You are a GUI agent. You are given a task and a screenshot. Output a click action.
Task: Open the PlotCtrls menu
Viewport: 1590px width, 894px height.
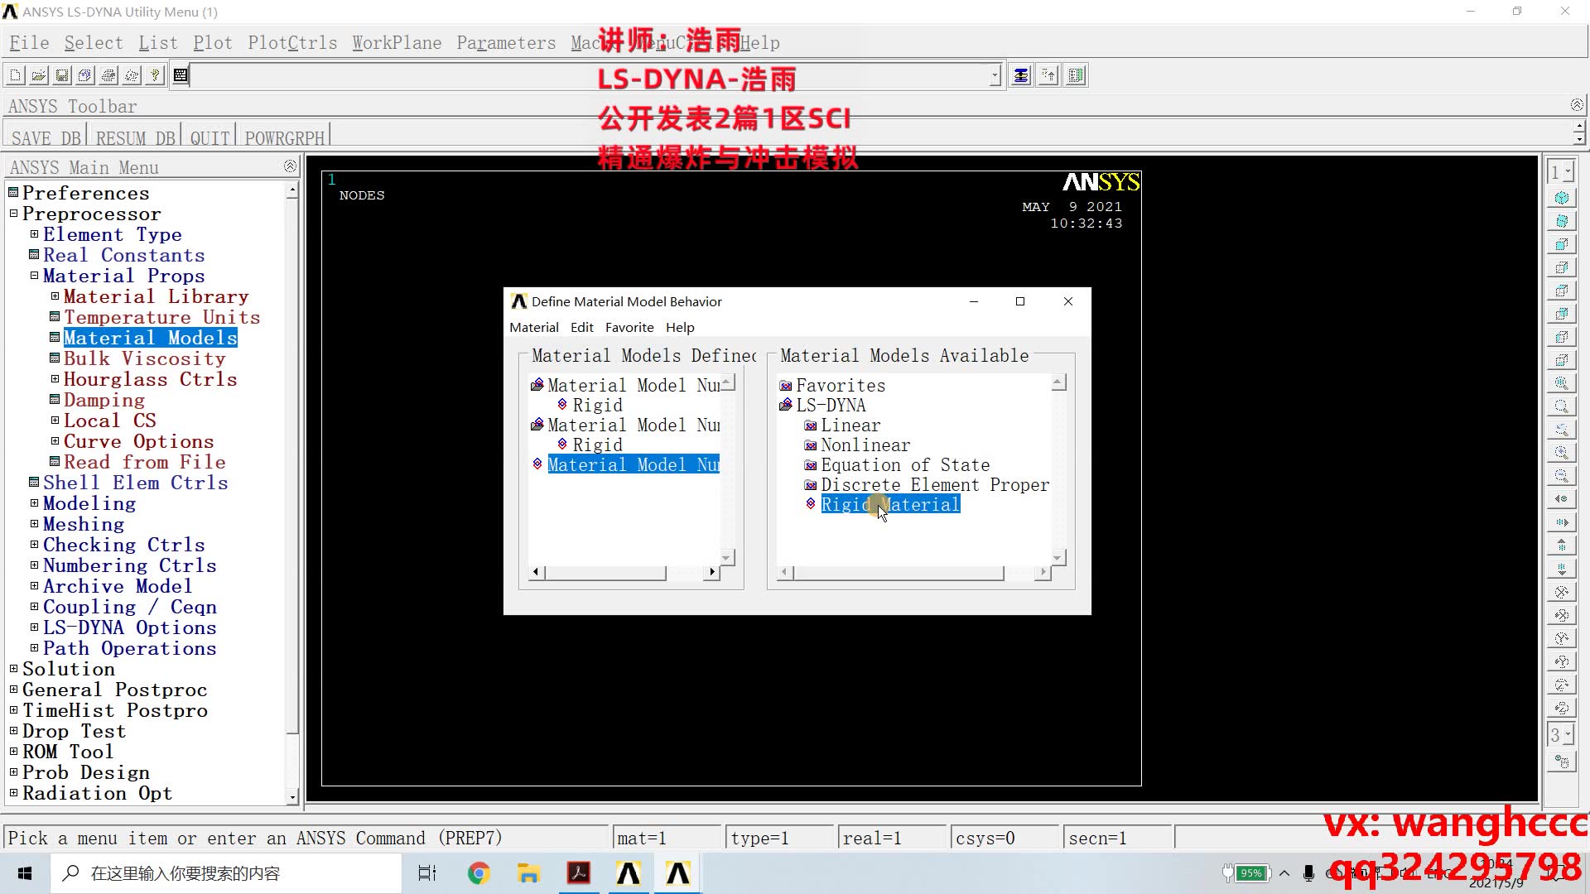click(x=292, y=43)
